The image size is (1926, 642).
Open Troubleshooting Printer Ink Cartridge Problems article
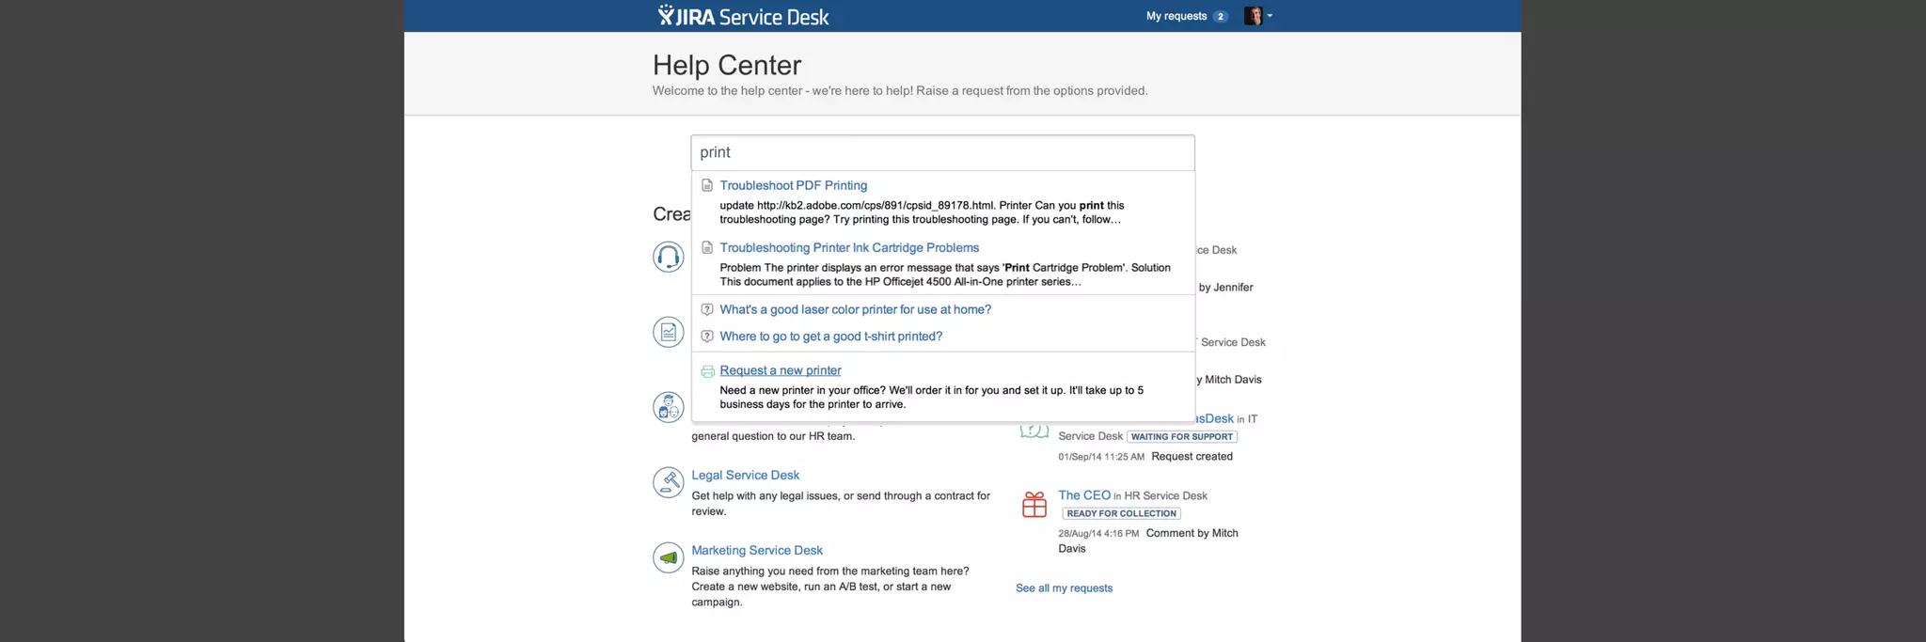pyautogui.click(x=849, y=247)
